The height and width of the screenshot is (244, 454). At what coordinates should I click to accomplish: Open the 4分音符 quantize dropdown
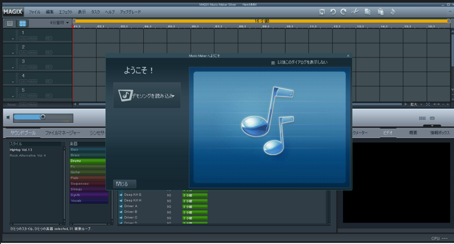click(x=59, y=23)
